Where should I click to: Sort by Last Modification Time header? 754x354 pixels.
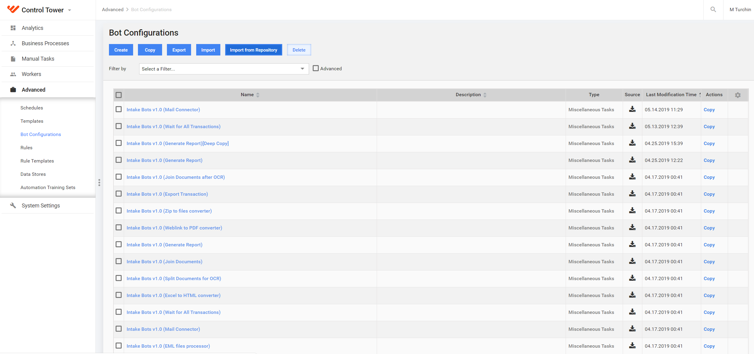[671, 95]
